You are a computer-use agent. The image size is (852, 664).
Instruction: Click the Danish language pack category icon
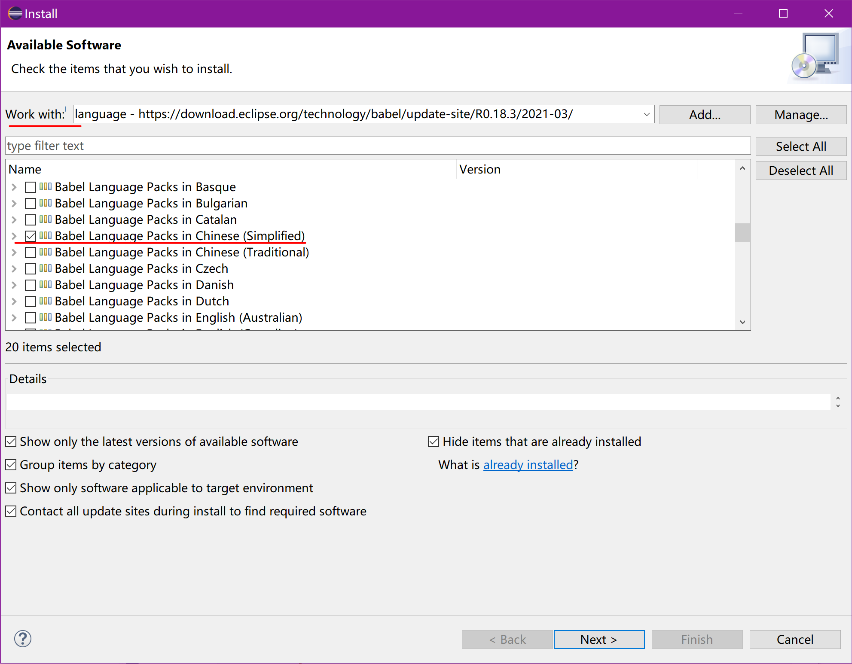46,285
